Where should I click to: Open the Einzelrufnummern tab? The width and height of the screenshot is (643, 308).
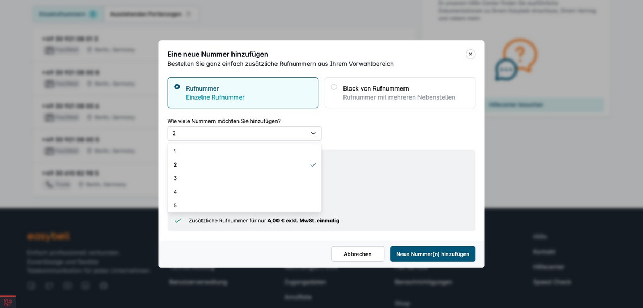click(x=66, y=14)
